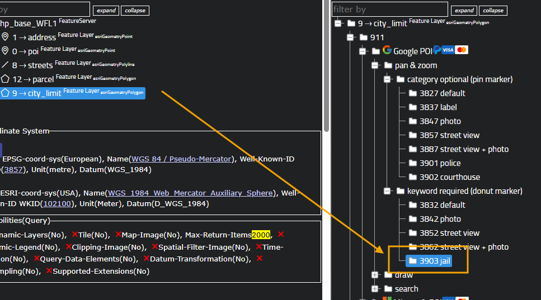The height and width of the screenshot is (300, 541).
Task: Select 3857 street view item
Action: [449, 135]
